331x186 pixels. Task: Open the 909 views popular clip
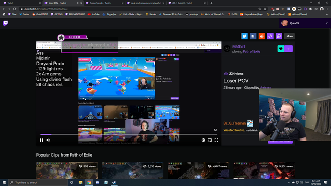tap(67, 171)
